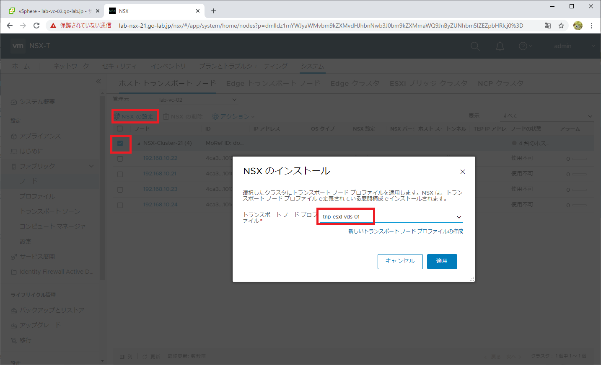The image size is (601, 365).
Task: Click the NSX の削除 trash icon
Action: 166,116
